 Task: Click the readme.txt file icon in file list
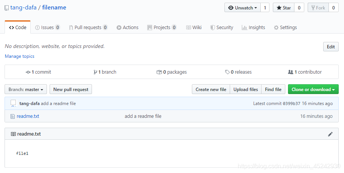click(13, 116)
